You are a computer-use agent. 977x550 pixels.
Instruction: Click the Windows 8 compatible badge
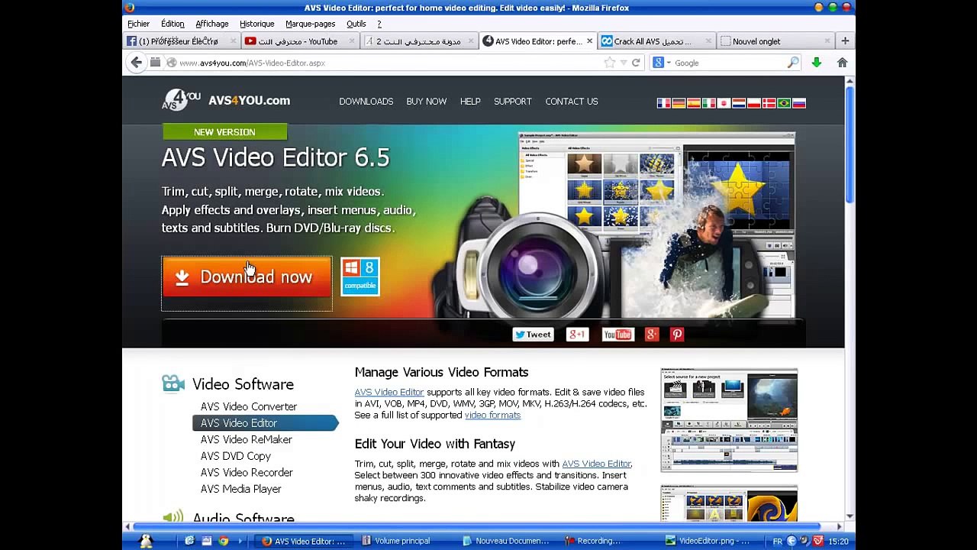360,277
